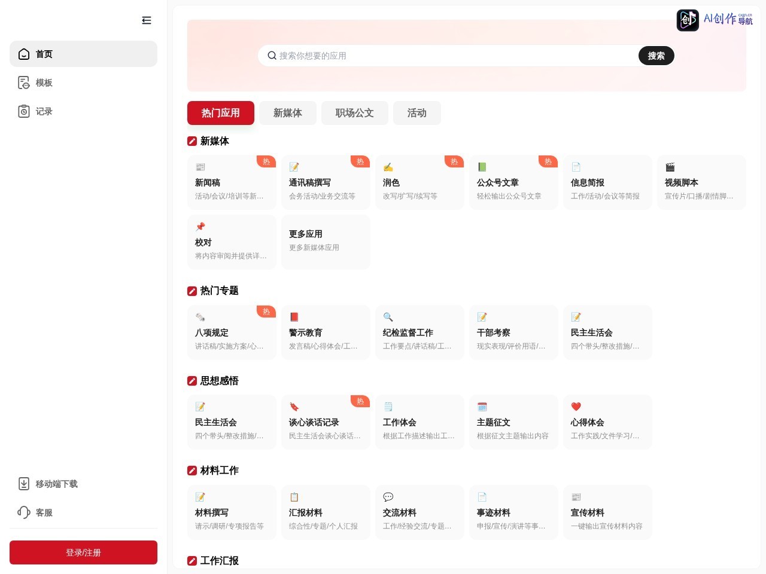766x574 pixels.
Task: Click the newspaper icon on the 新闻稿 card
Action: pyautogui.click(x=200, y=167)
